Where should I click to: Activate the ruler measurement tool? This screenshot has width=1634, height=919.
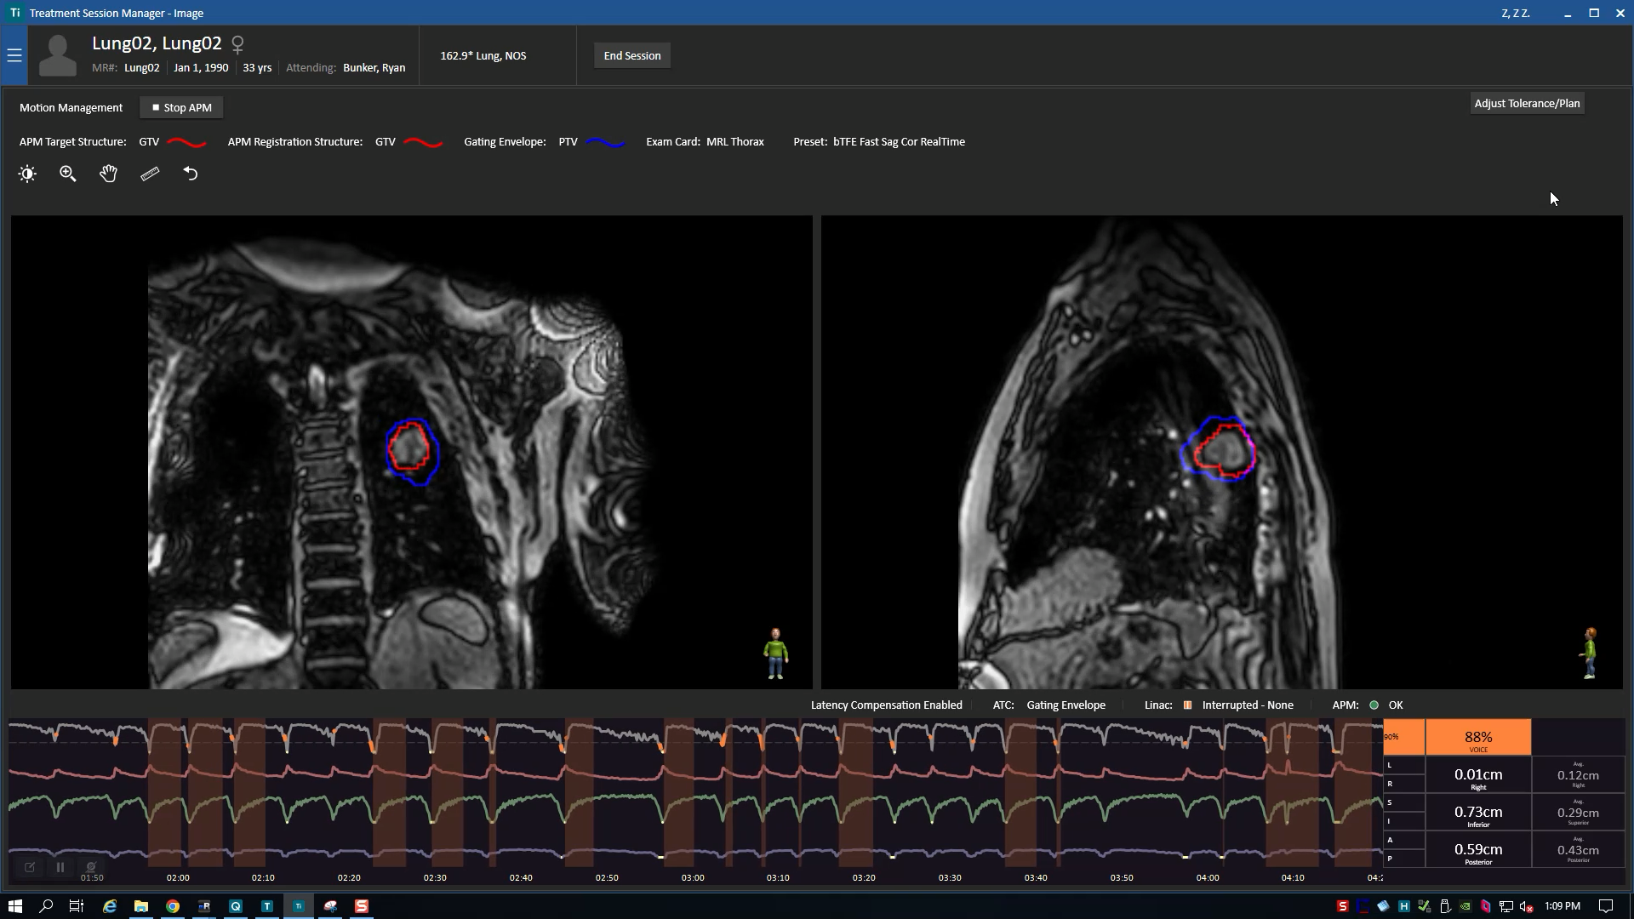150,174
